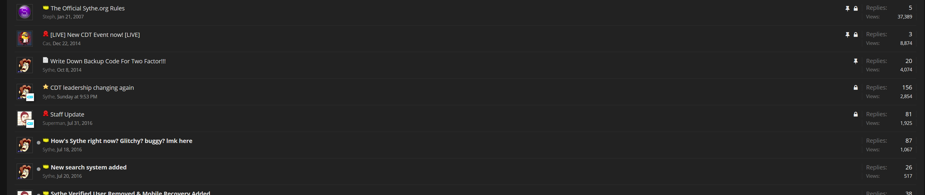Image resolution: width=925 pixels, height=195 pixels.
Task: Open [LIVE] New CDT Event now! thread
Action: tap(95, 35)
